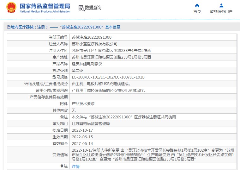Click the 政务服务门户 person icon
This screenshot has height=170, width=240.
pos(221,5)
